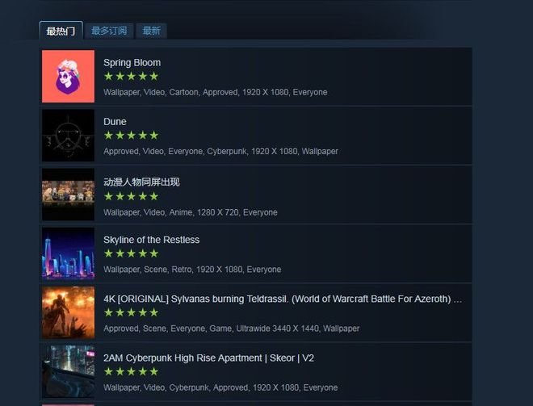The height and width of the screenshot is (406, 533).
Task: Open the 动漫人物同屏出现 title link
Action: 141,182
